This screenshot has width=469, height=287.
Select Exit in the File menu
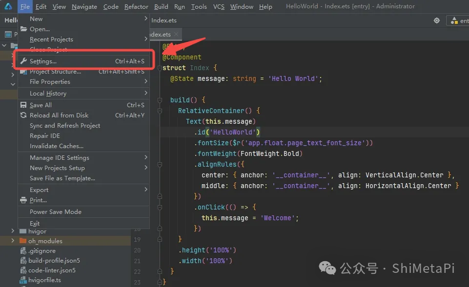(x=35, y=224)
